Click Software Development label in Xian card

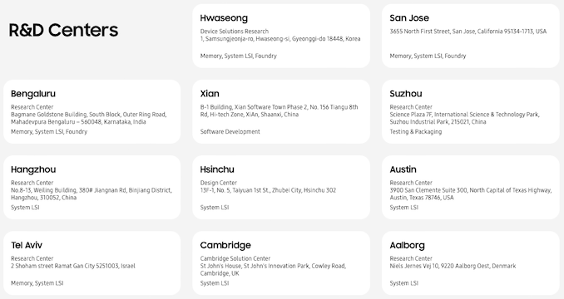230,132
